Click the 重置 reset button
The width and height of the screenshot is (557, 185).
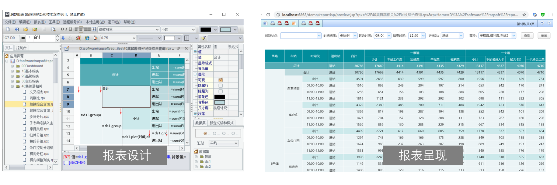(x=544, y=36)
